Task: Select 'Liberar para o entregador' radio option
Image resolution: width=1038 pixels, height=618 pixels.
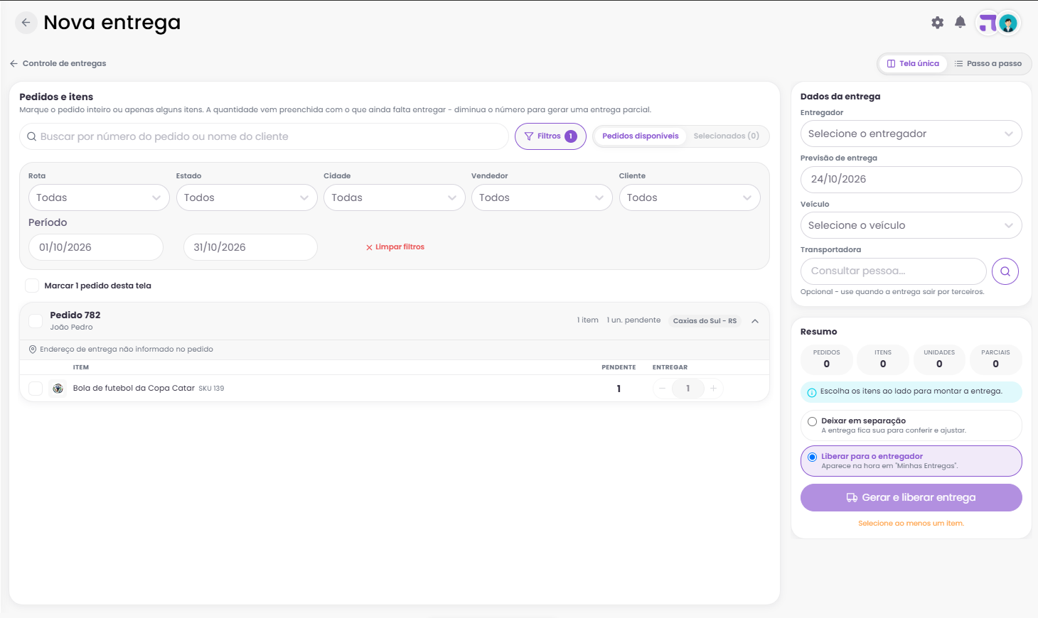Action: 812,457
